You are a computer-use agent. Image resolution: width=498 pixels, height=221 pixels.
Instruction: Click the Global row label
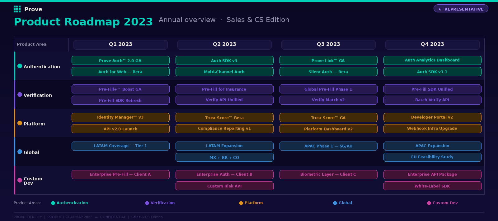pos(31,152)
